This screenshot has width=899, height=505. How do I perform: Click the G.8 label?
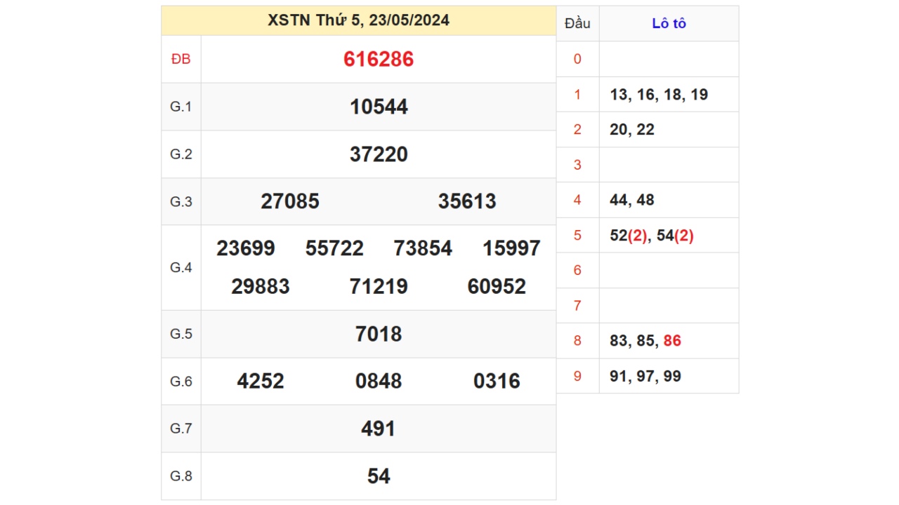point(181,476)
